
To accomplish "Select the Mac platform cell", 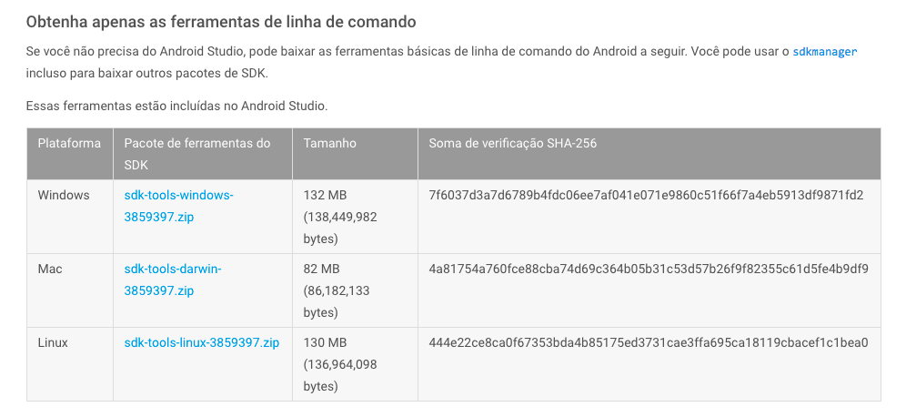I will coord(50,269).
